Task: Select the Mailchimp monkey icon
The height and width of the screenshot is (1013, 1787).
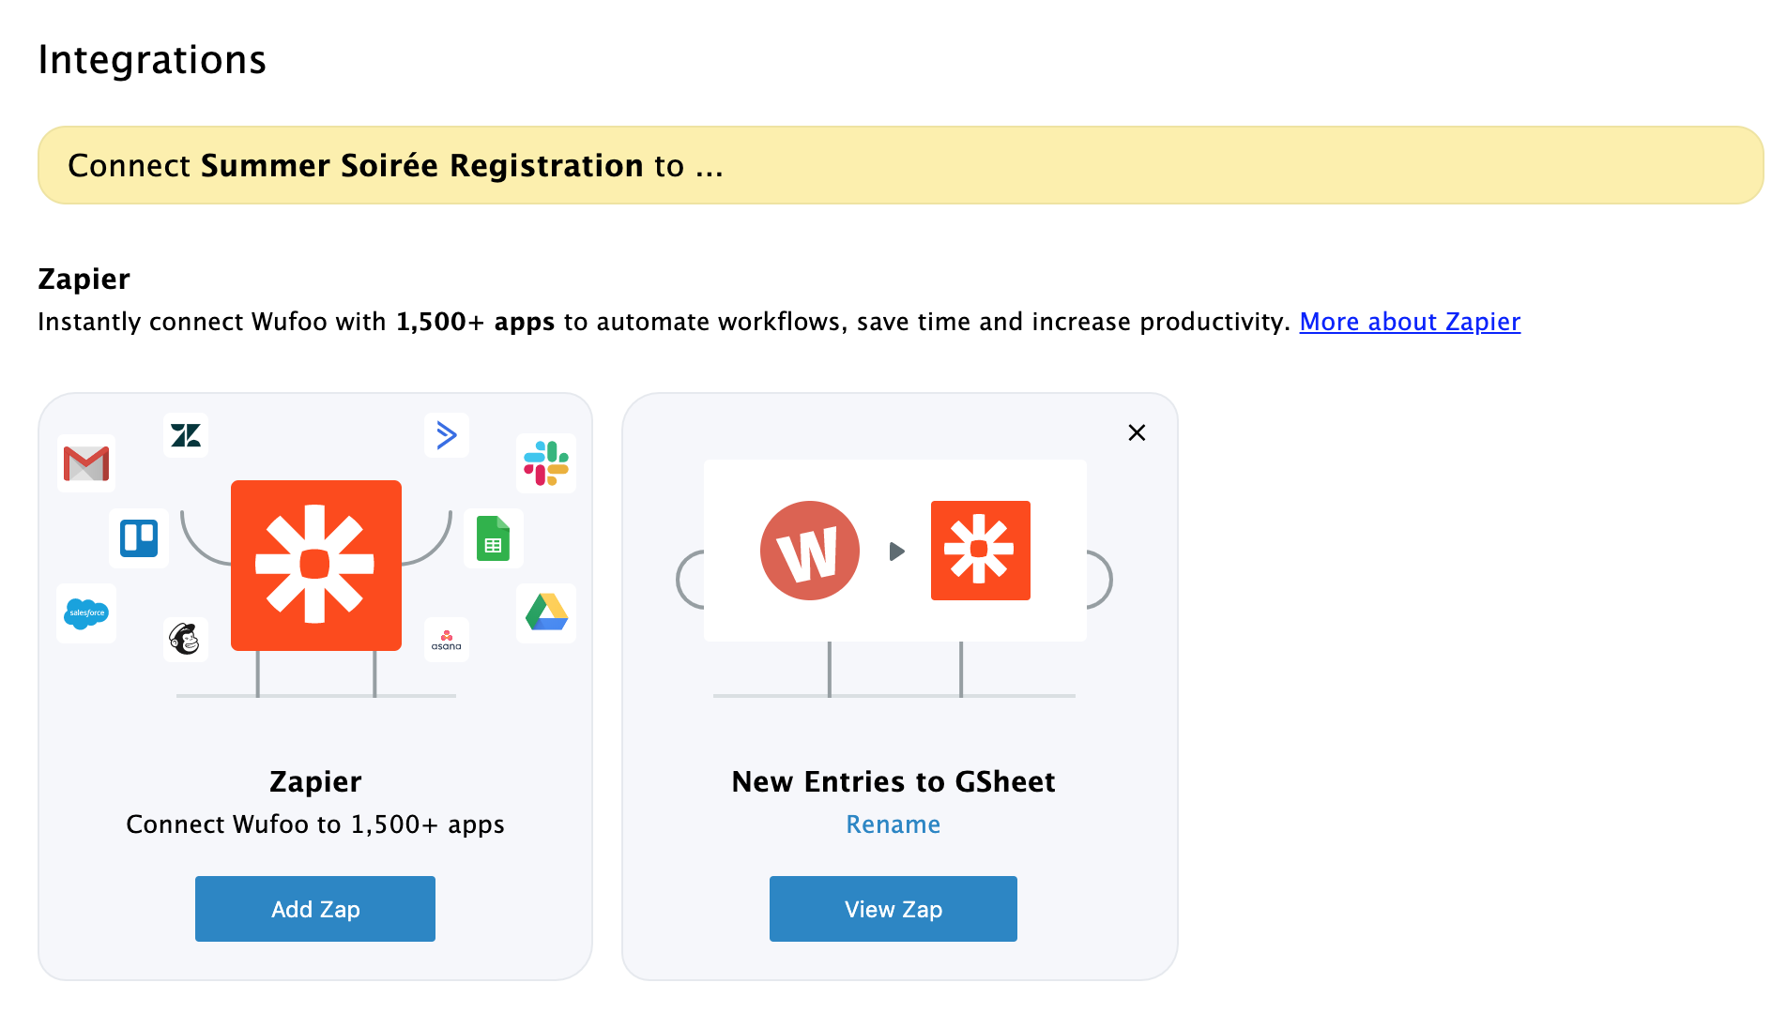Action: tap(186, 638)
